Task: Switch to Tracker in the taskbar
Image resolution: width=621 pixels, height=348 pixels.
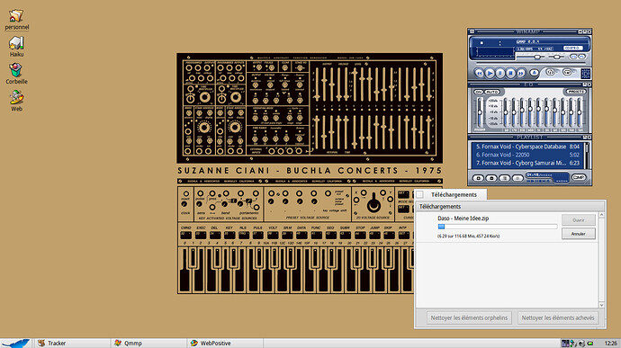Action: click(x=71, y=344)
